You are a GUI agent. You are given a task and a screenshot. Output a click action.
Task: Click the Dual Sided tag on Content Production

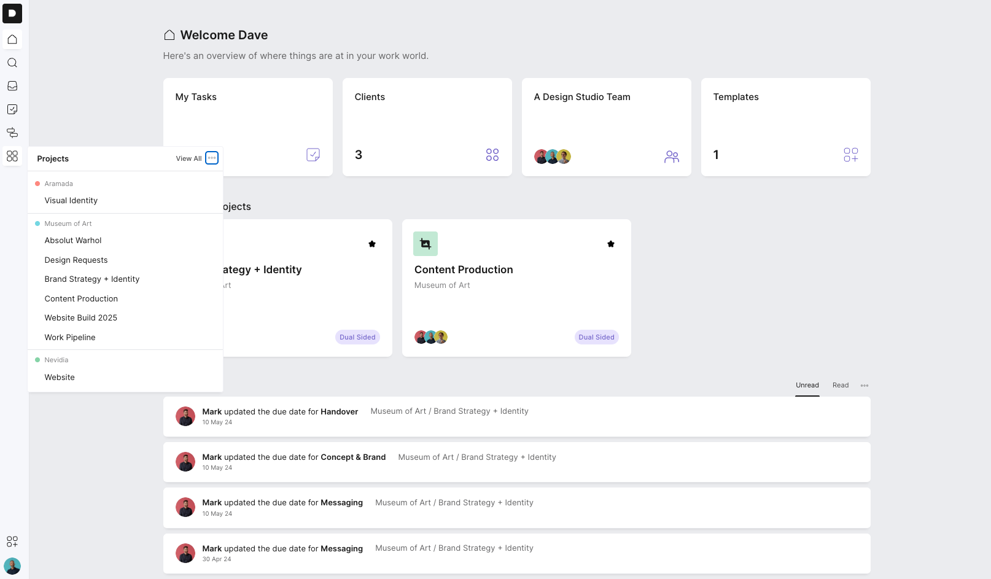click(x=596, y=337)
